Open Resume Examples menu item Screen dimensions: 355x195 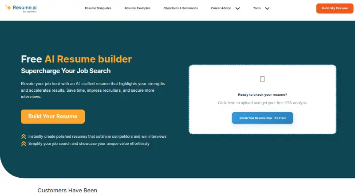(x=138, y=8)
